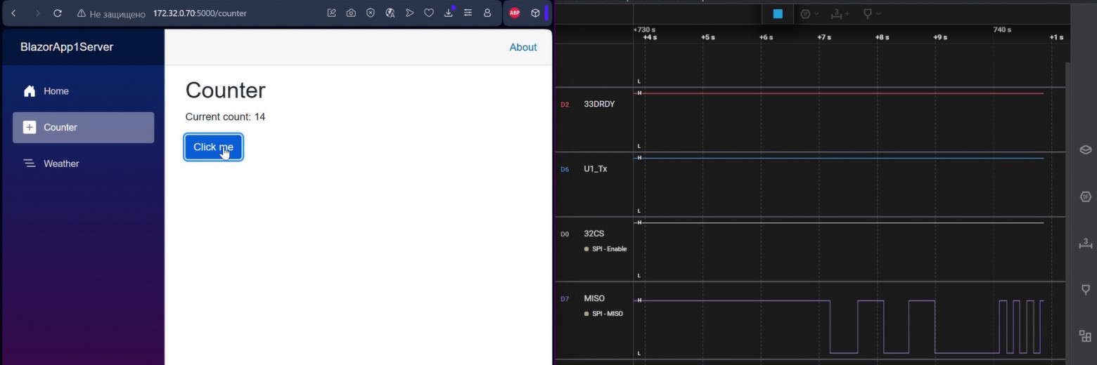Click the D2 channel identifier
The image size is (1097, 365).
(565, 105)
